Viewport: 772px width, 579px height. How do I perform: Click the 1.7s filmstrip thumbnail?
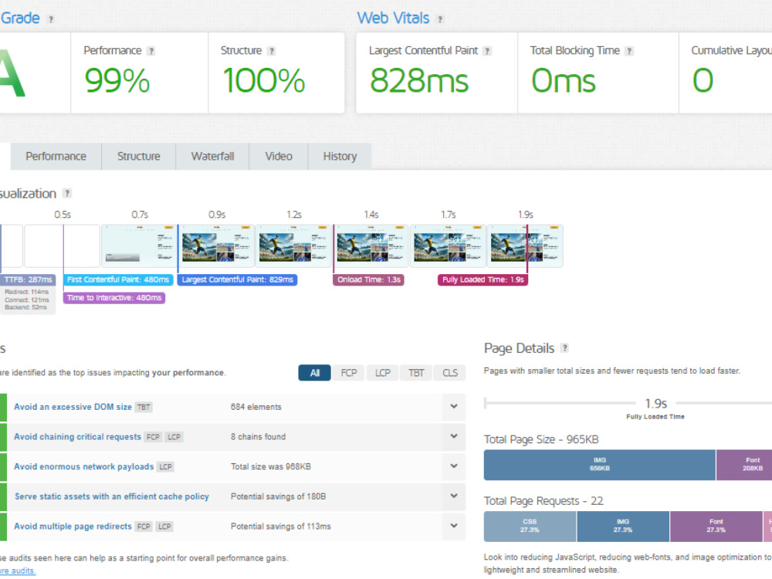(448, 246)
